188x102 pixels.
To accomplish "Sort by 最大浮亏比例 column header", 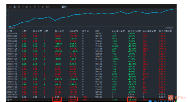I will 134,31.
